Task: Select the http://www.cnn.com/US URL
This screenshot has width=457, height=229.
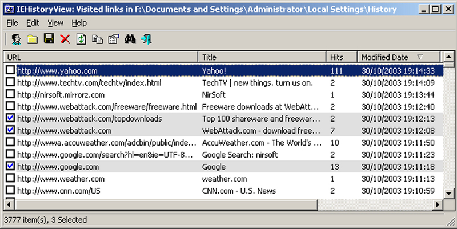Action: coord(59,191)
